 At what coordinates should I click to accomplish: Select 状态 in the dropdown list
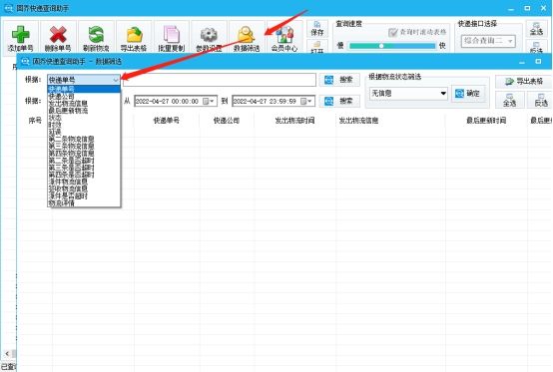point(84,118)
